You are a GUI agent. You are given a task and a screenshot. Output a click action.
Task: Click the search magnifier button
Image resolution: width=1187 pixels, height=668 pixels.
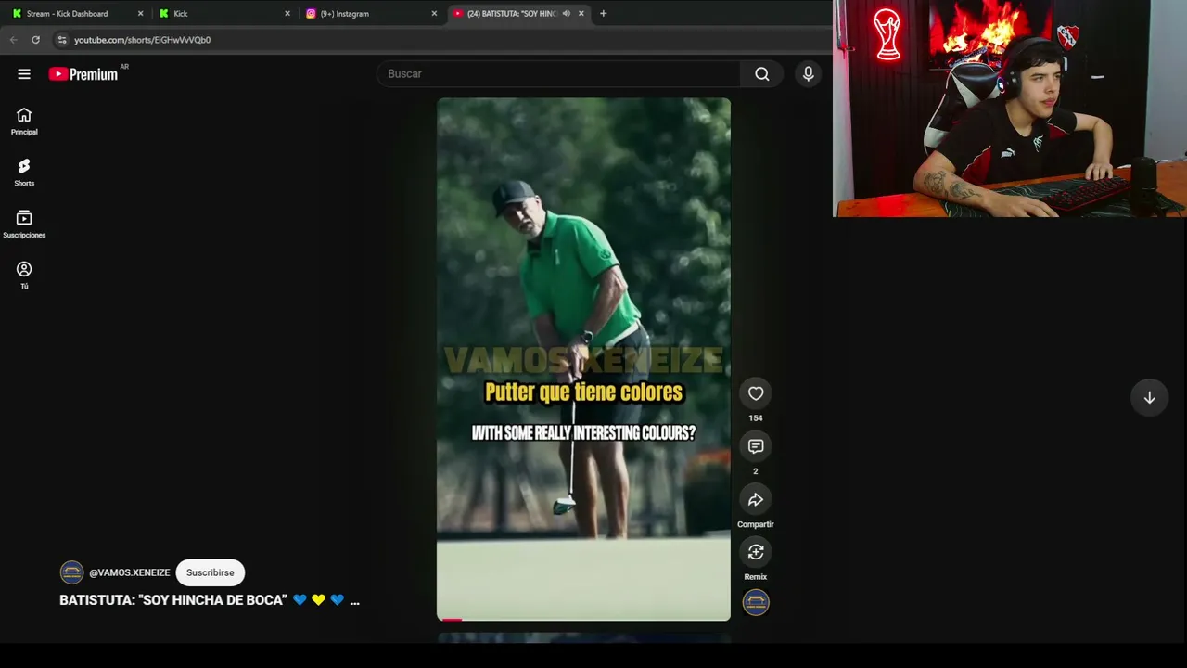[x=762, y=74]
